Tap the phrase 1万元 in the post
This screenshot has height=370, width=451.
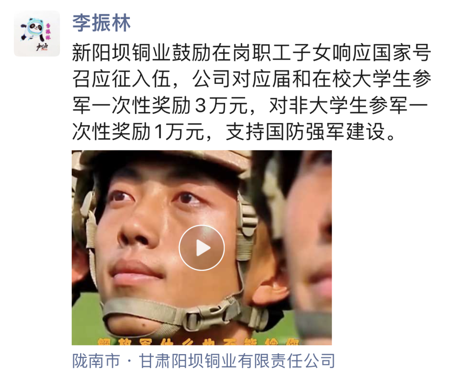coord(180,132)
